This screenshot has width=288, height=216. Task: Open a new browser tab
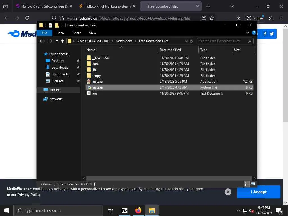208,6
